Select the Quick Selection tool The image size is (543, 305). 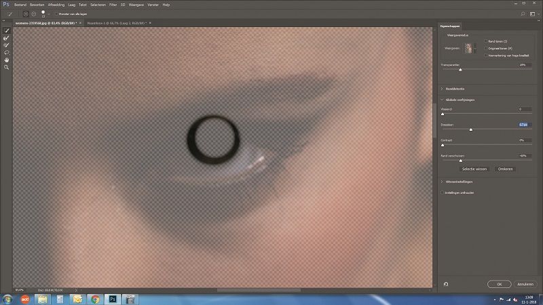[7, 30]
